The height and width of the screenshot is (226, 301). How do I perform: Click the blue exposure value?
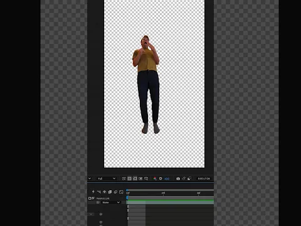click(x=167, y=179)
